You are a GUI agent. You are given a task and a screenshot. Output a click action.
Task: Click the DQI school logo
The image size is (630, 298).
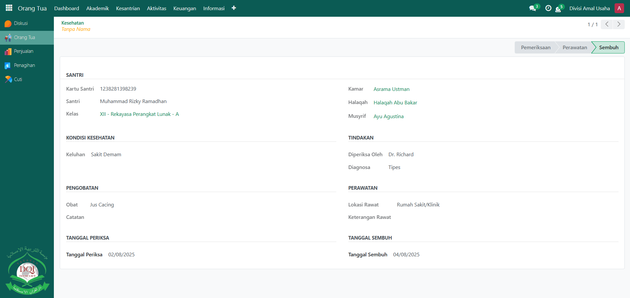click(28, 271)
